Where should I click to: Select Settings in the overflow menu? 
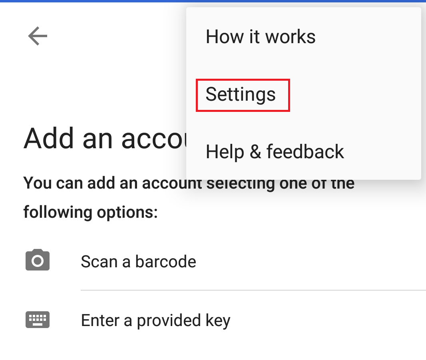click(241, 95)
